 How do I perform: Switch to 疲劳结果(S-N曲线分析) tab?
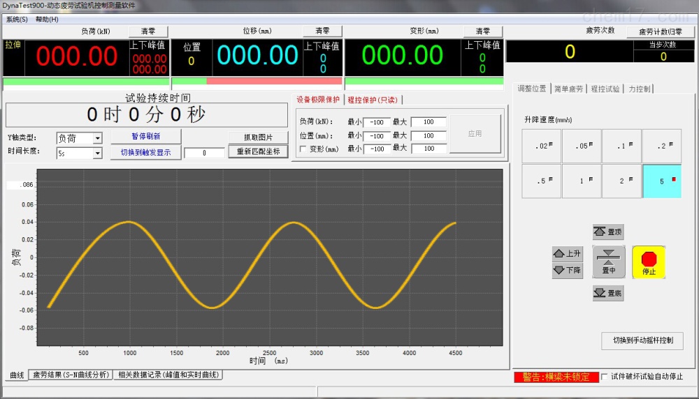pyautogui.click(x=71, y=375)
